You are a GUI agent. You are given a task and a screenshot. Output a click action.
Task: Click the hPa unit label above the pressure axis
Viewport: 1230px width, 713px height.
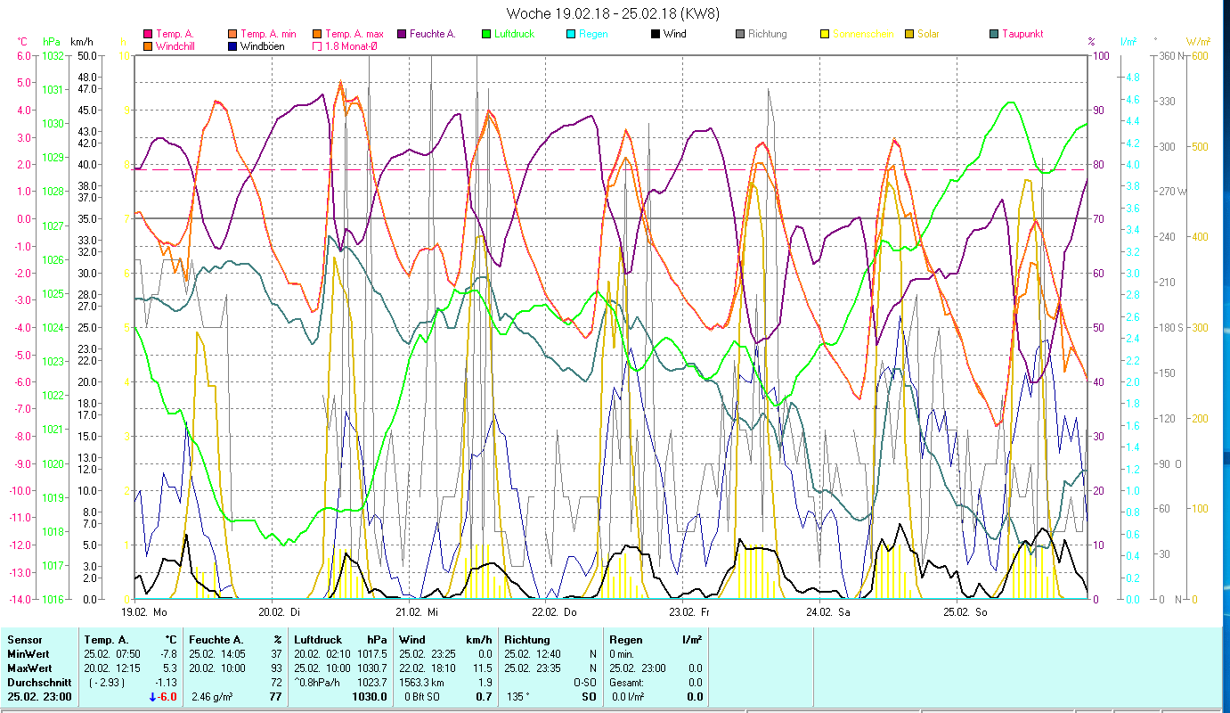click(51, 41)
